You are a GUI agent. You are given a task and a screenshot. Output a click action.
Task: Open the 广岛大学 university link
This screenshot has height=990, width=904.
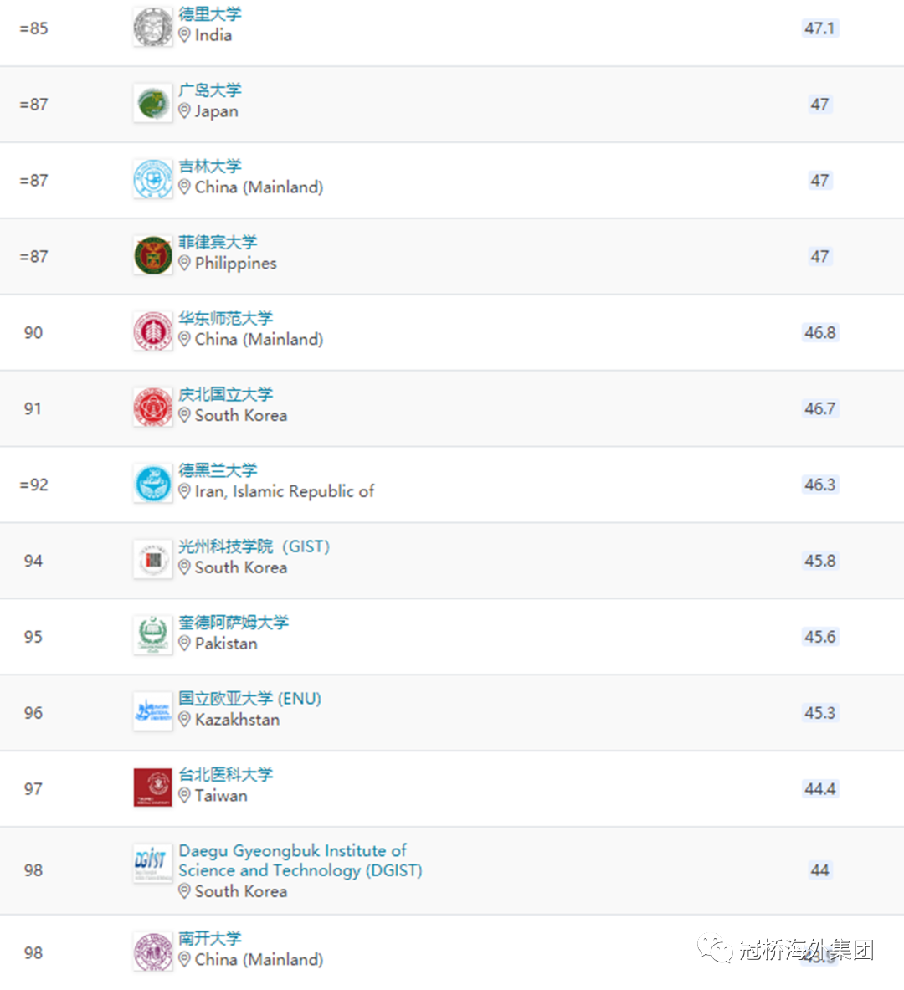point(210,90)
